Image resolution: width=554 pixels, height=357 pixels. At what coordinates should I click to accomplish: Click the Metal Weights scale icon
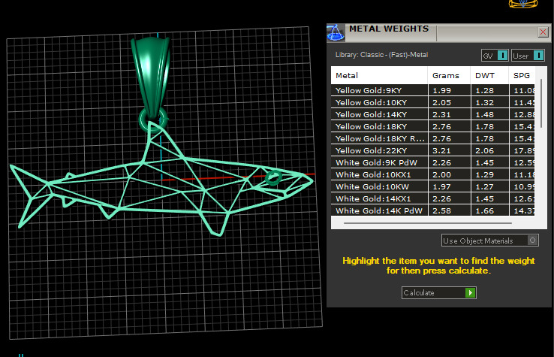[336, 33]
